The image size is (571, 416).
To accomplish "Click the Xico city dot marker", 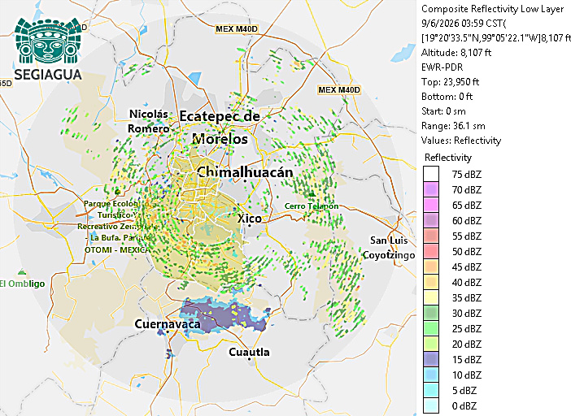I will (250, 225).
